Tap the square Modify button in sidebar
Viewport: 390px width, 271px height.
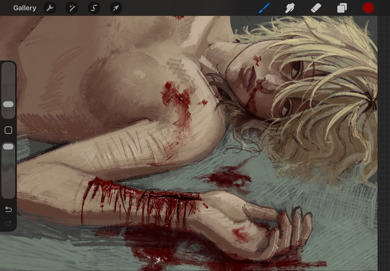point(8,130)
